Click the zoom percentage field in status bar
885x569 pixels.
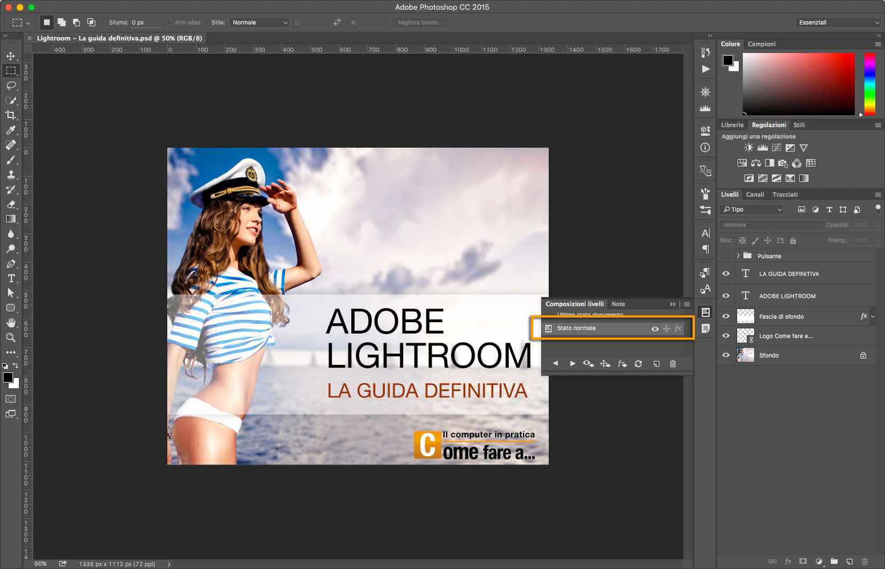[x=41, y=564]
